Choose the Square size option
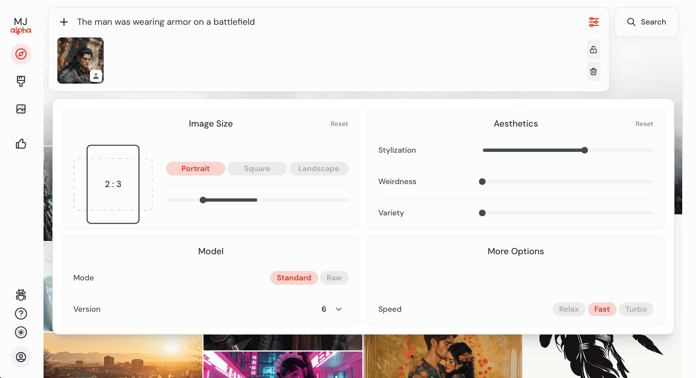Image resolution: width=696 pixels, height=378 pixels. [257, 169]
